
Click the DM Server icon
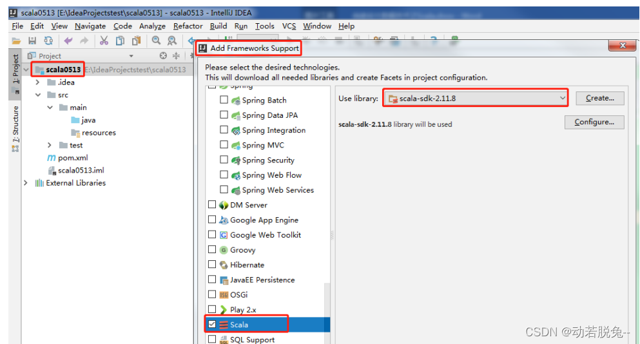pyautogui.click(x=223, y=205)
